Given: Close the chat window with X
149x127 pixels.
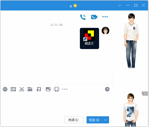Looking at the screenshot, I should click(143, 5).
